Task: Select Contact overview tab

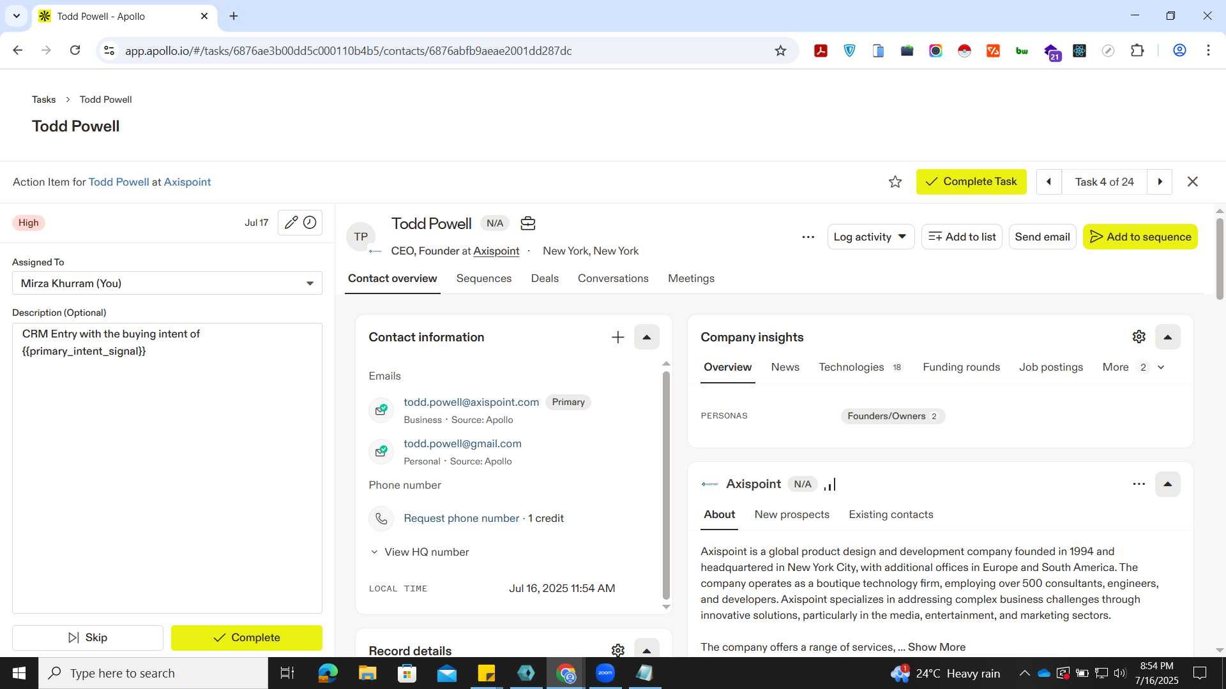Action: [x=392, y=278]
